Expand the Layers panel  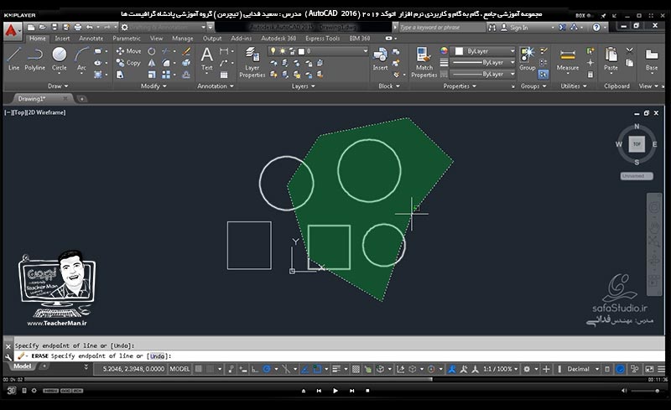[x=304, y=86]
